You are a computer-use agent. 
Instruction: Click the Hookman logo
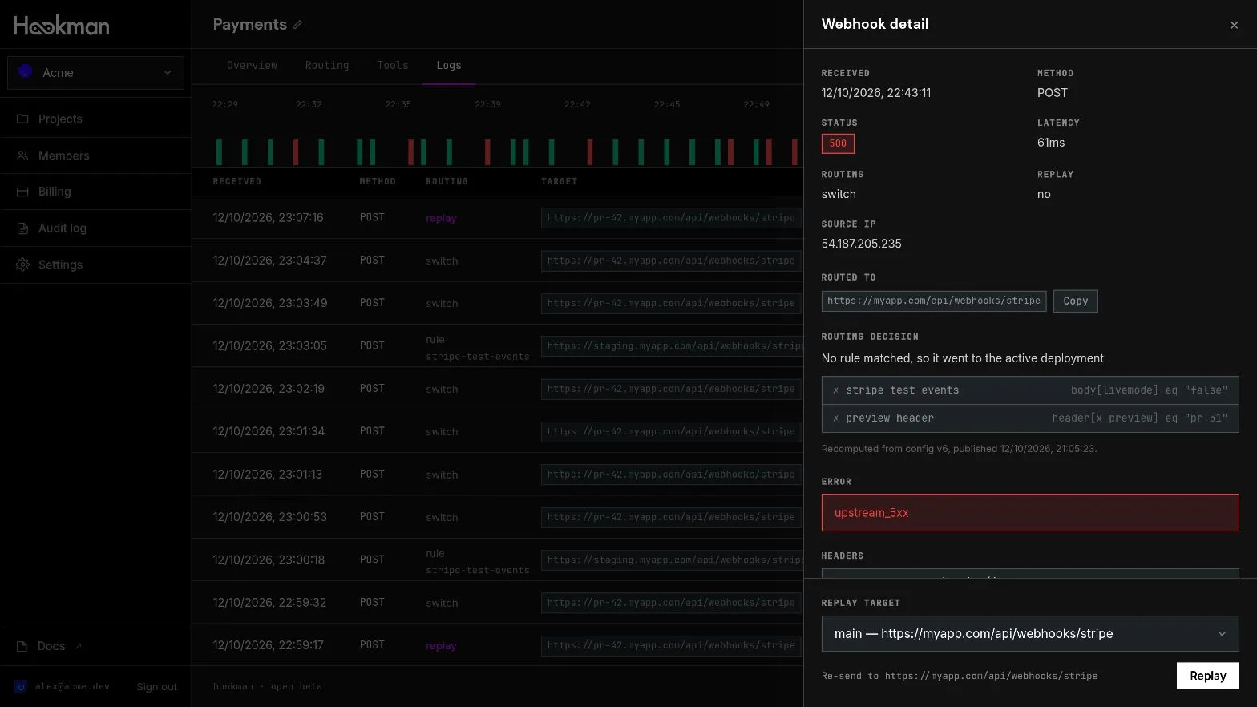pos(61,26)
